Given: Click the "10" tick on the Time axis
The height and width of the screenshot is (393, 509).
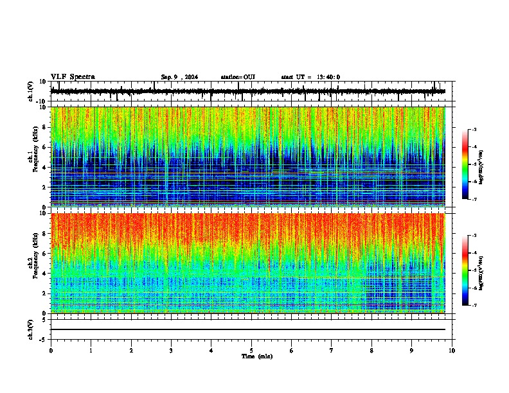Looking at the screenshot, I should [452, 351].
